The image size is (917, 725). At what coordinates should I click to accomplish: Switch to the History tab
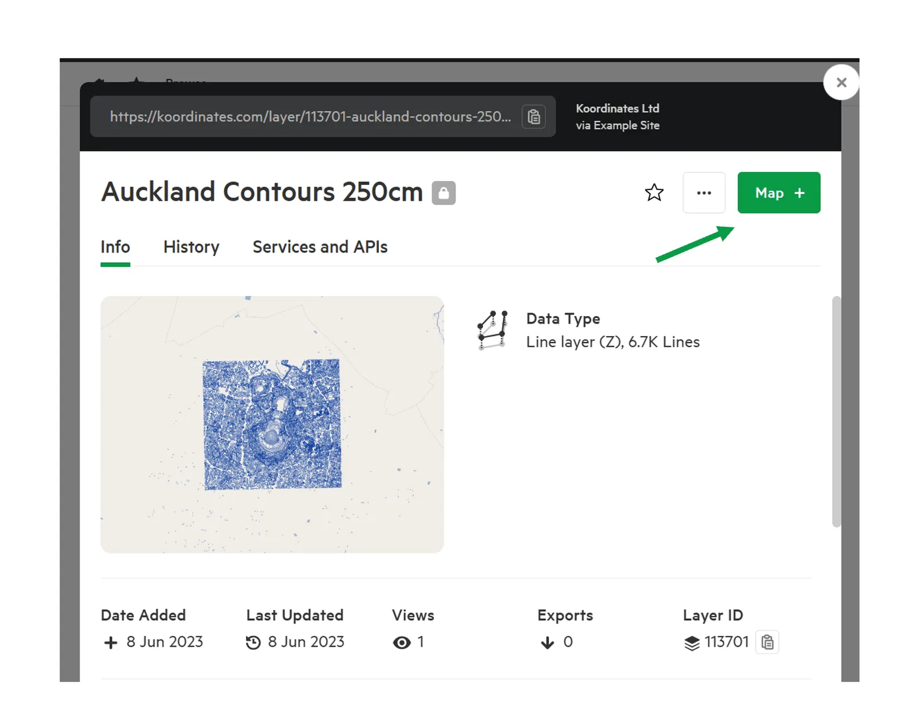[191, 247]
